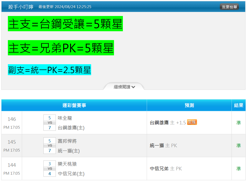The height and width of the screenshot is (181, 246).
Task: Click score 7 for 統一獅
Action: pyautogui.click(x=50, y=151)
